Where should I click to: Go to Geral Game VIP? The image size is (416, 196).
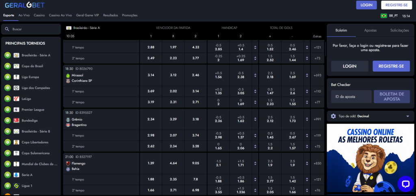coord(88,15)
